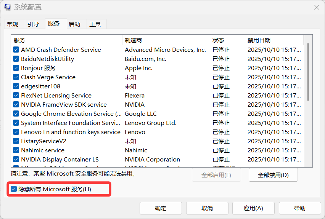This screenshot has height=219, width=325.
Task: Select the AMD Crash Defender Service name
Action: point(61,50)
